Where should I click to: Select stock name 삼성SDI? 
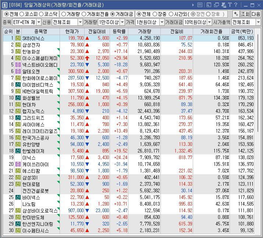pos(30,178)
